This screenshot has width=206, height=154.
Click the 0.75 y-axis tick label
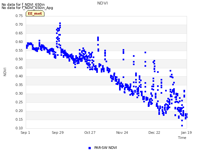tap(19, 16)
